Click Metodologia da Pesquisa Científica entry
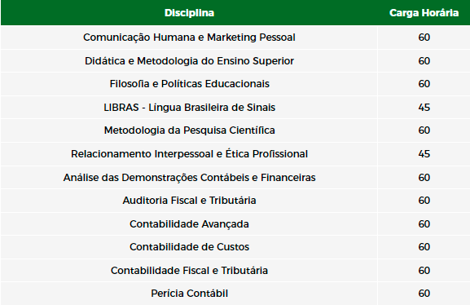Viewport: 470px width, 305px height. point(189,130)
